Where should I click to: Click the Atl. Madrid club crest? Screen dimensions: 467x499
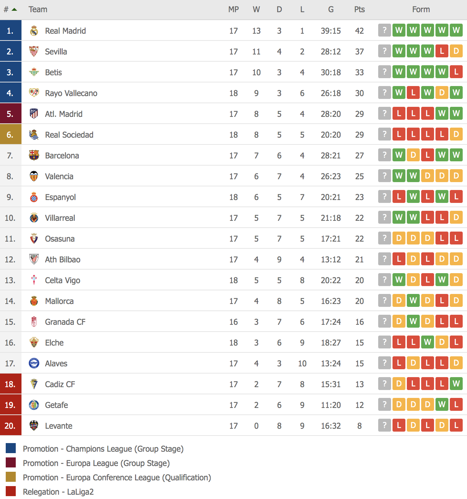point(34,114)
